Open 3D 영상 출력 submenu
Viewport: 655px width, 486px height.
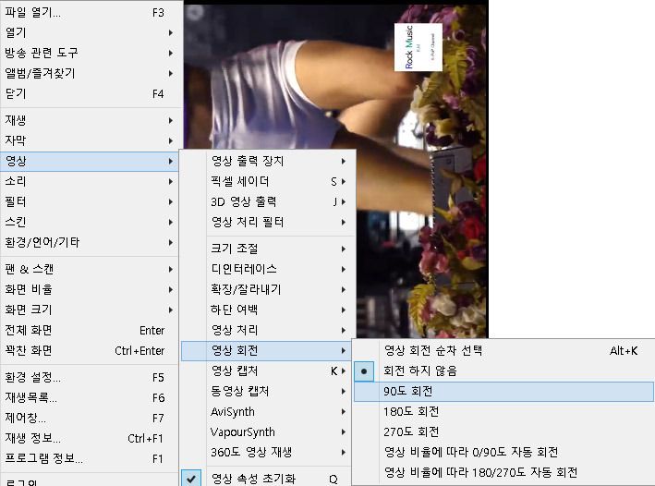click(268, 201)
